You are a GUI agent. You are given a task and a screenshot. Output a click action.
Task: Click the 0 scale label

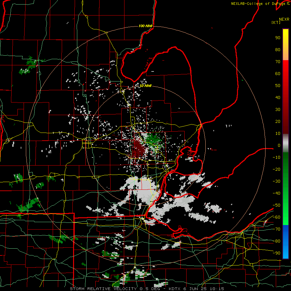(x=279, y=145)
